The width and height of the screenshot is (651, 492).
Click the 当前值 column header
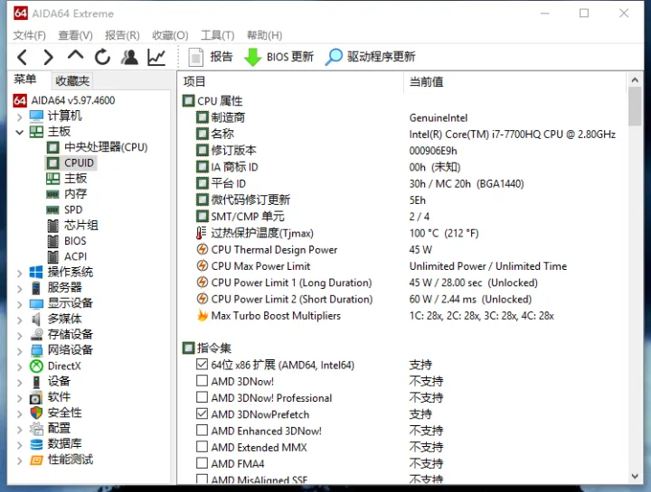tap(514, 81)
